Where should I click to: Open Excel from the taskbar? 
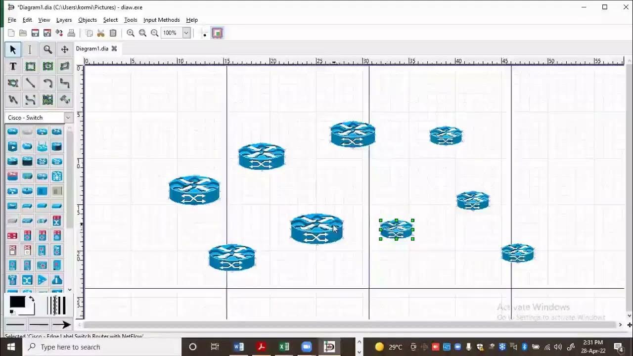tap(284, 347)
